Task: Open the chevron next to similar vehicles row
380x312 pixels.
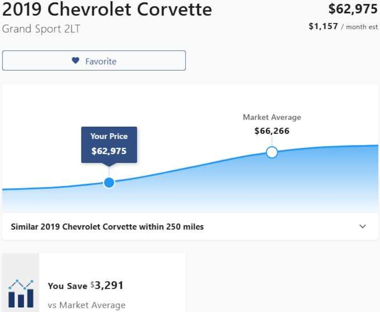Action: (x=362, y=226)
